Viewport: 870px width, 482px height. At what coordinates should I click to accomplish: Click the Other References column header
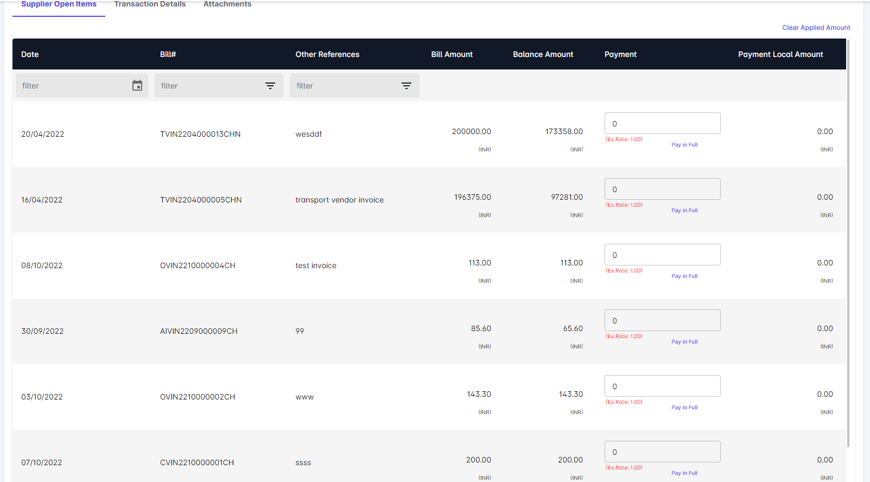pos(327,54)
